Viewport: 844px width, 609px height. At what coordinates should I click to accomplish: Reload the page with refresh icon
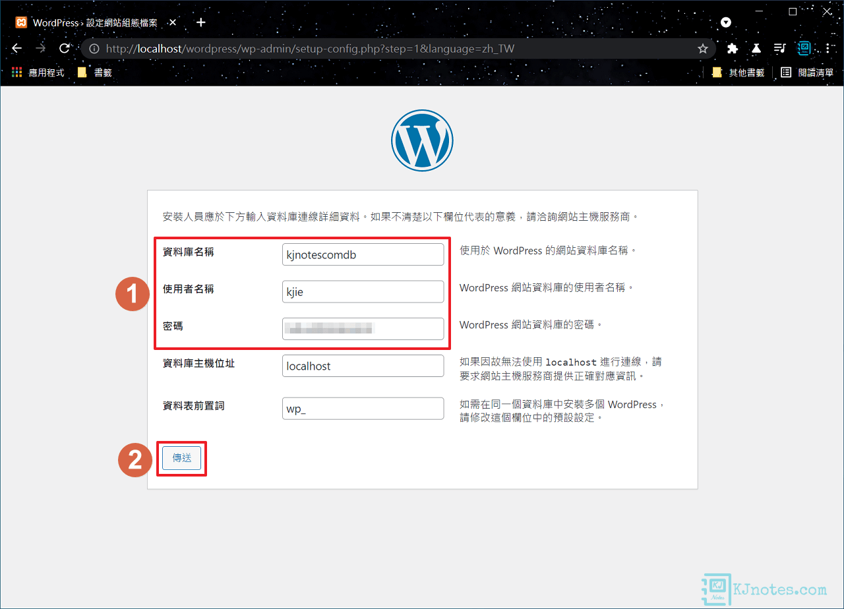coord(65,48)
